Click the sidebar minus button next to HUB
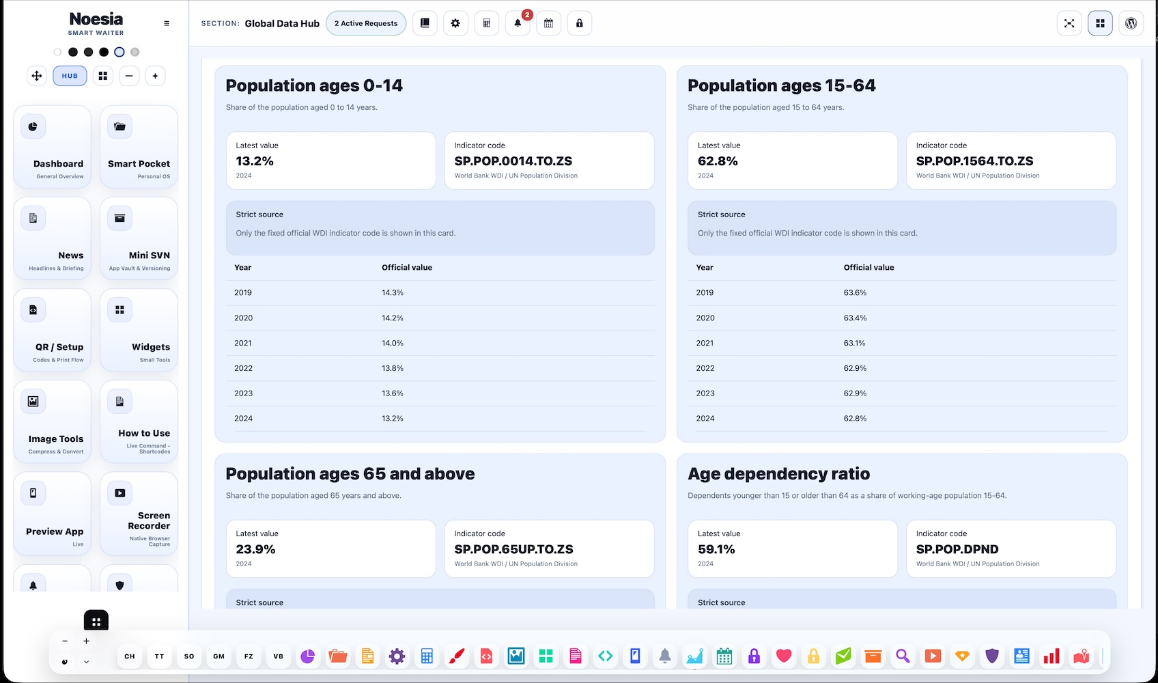This screenshot has height=683, width=1158. [x=129, y=76]
